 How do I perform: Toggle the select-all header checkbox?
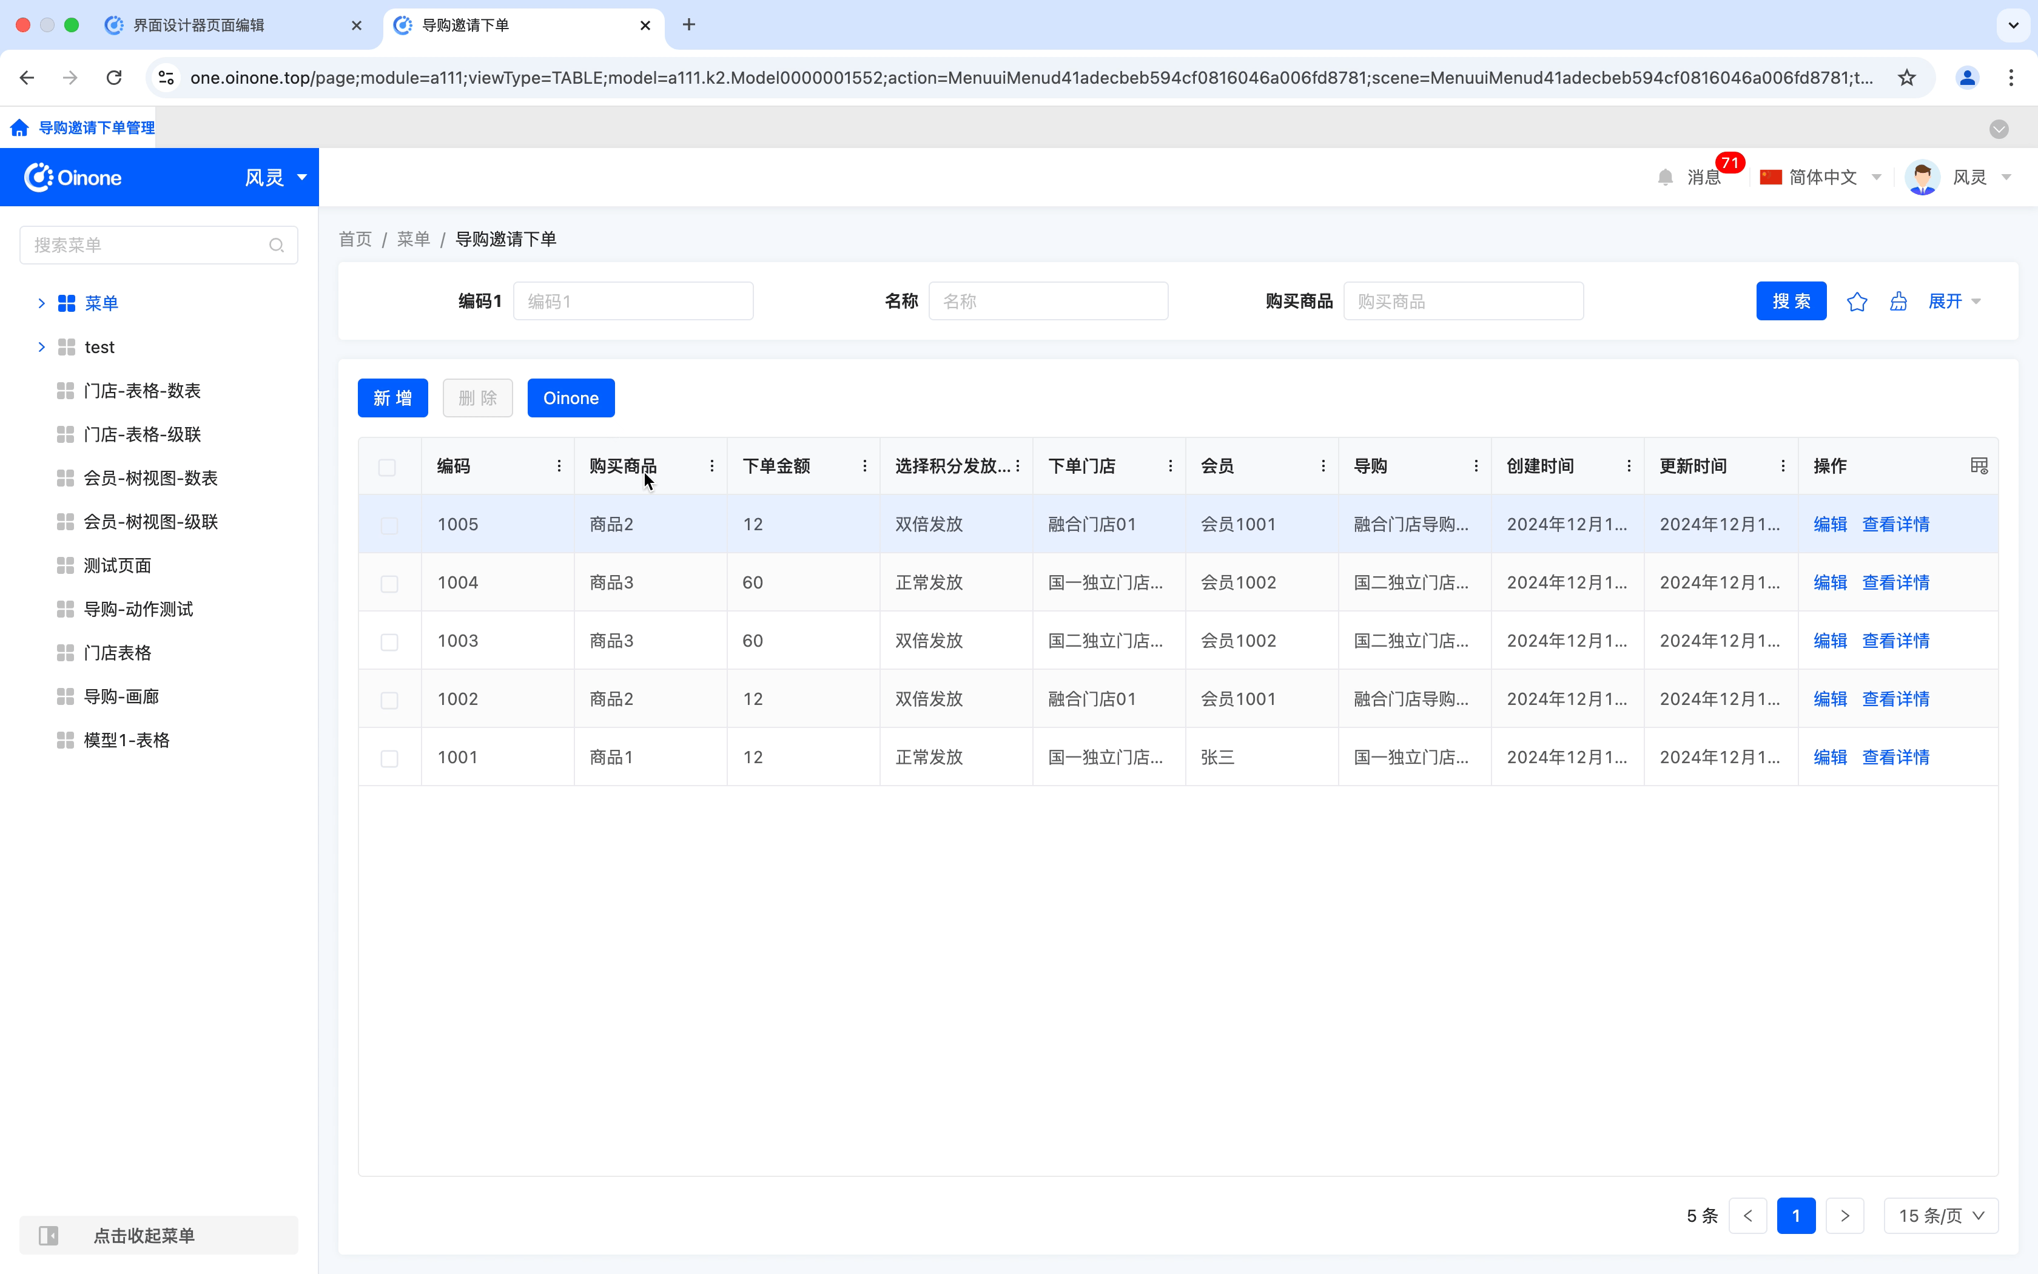click(x=388, y=468)
